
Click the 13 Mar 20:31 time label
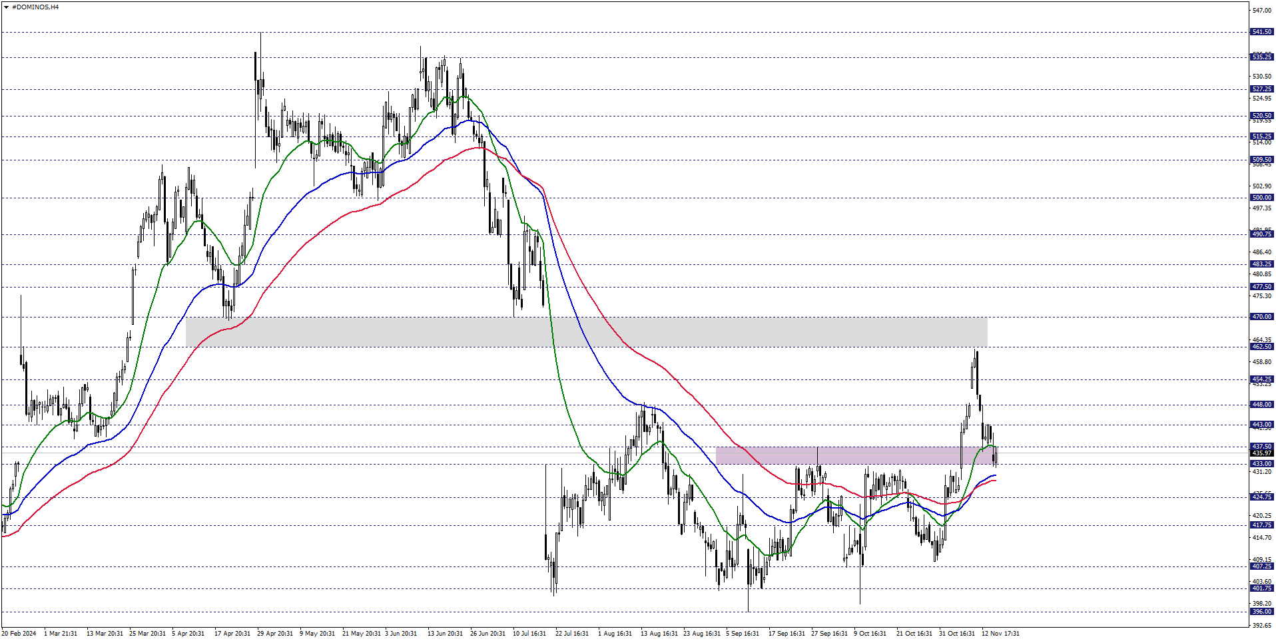point(105,634)
